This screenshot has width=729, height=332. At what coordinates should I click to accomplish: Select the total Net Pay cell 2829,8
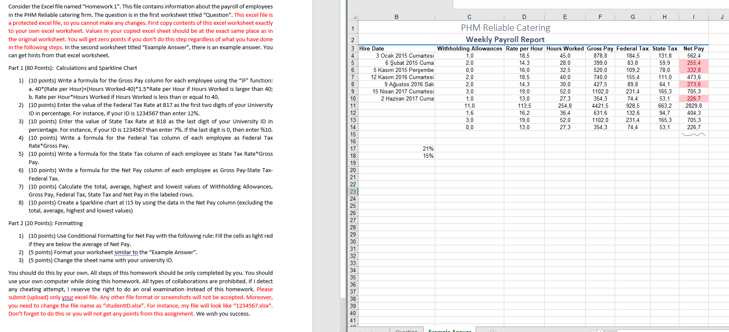tap(694, 106)
